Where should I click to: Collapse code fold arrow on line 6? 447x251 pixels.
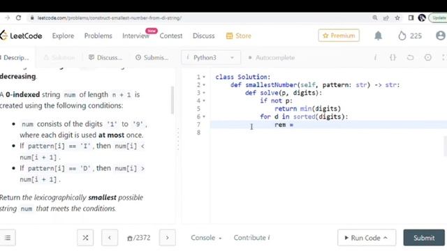(x=204, y=116)
